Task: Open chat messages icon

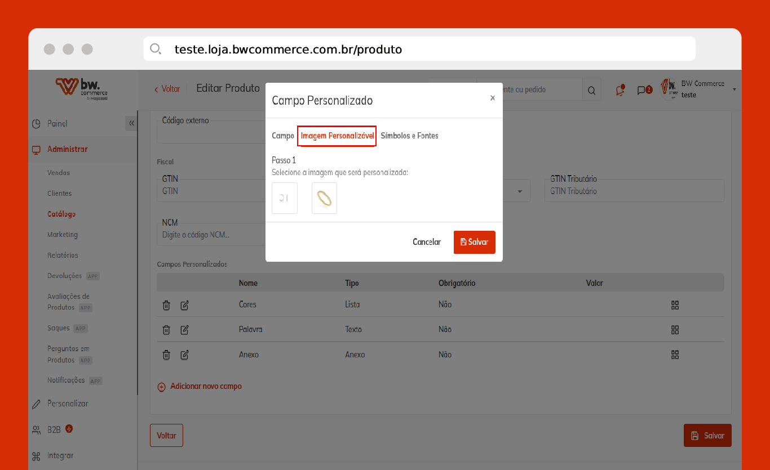Action: (x=642, y=90)
